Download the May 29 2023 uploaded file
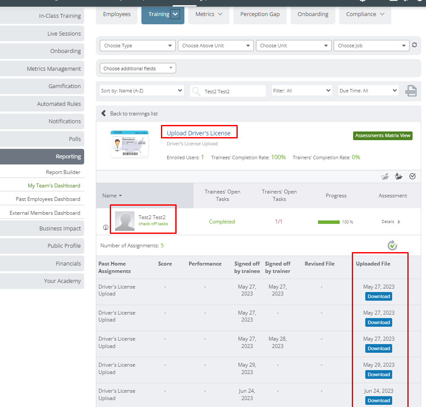Image resolution: width=426 pixels, height=407 pixels. (x=378, y=374)
